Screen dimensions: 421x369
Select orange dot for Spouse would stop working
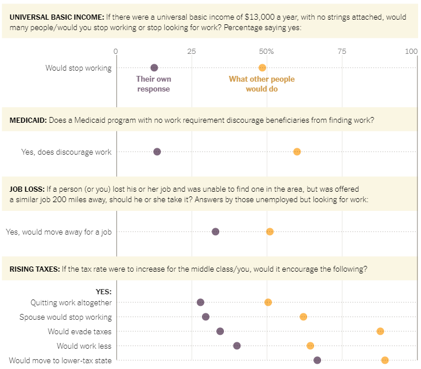[303, 317]
